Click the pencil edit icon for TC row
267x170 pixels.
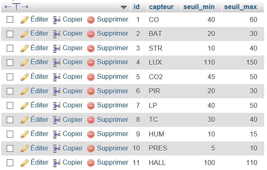pyautogui.click(x=24, y=120)
